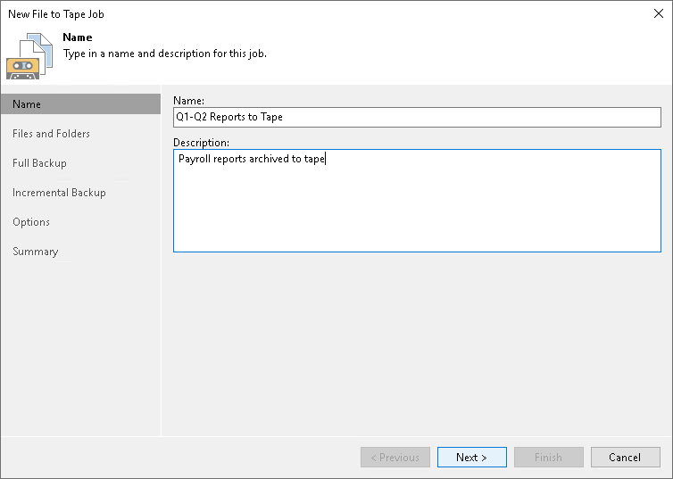This screenshot has width=673, height=479.
Task: Go to the Files and Folders step
Action: coord(52,134)
